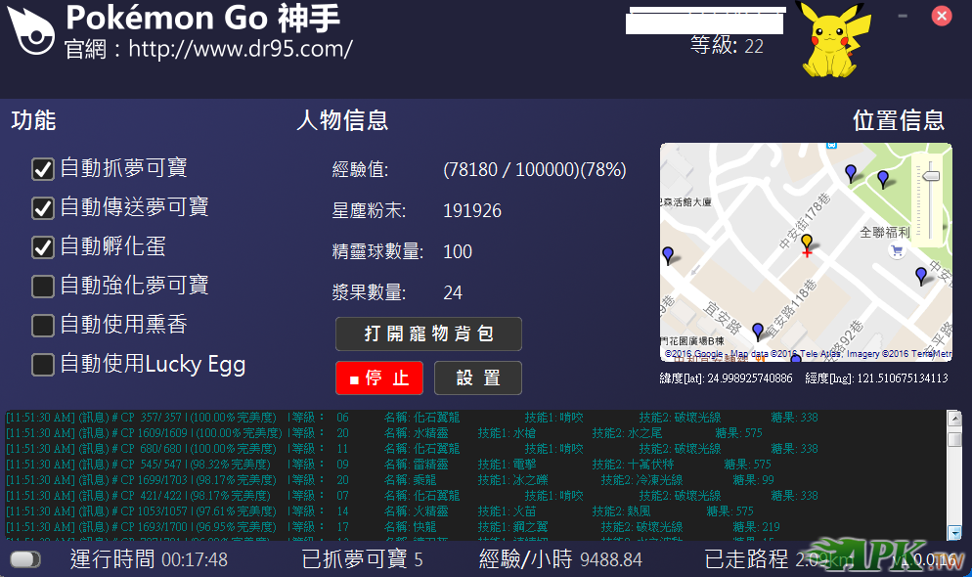Click stardust value 191926

click(x=471, y=210)
